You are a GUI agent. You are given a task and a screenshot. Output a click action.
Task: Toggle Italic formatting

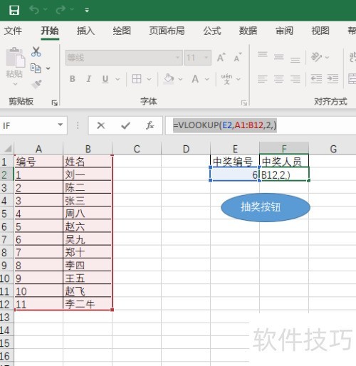point(89,79)
